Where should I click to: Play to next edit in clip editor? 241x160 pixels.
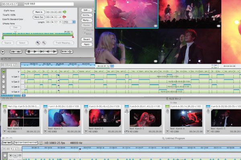pos(41,52)
